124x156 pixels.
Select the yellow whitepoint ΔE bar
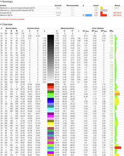click(x=102, y=8)
